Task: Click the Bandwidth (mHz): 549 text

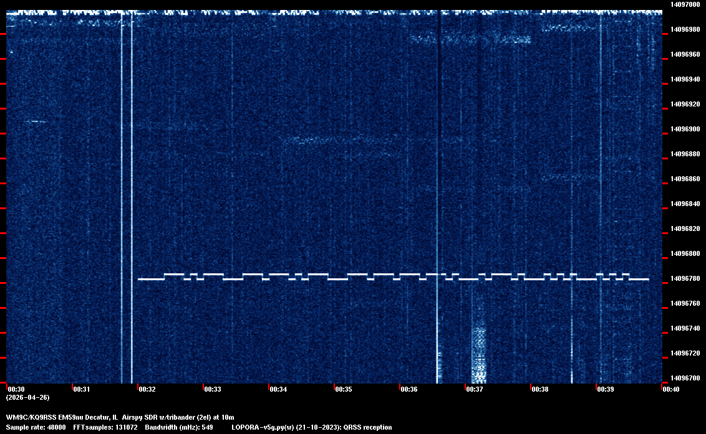Action: coord(179,427)
